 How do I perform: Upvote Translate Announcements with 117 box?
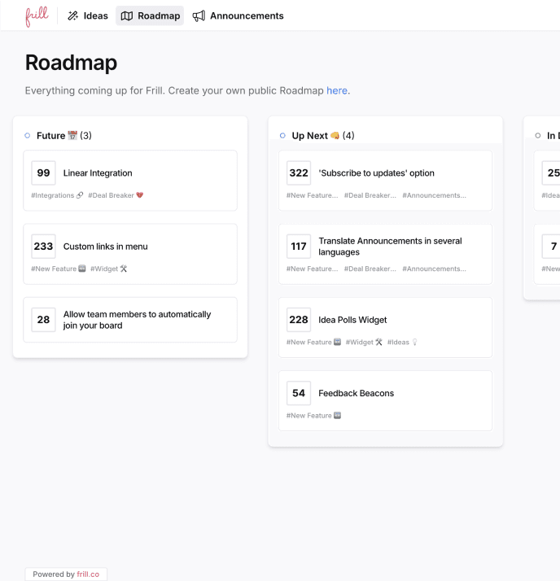point(299,247)
